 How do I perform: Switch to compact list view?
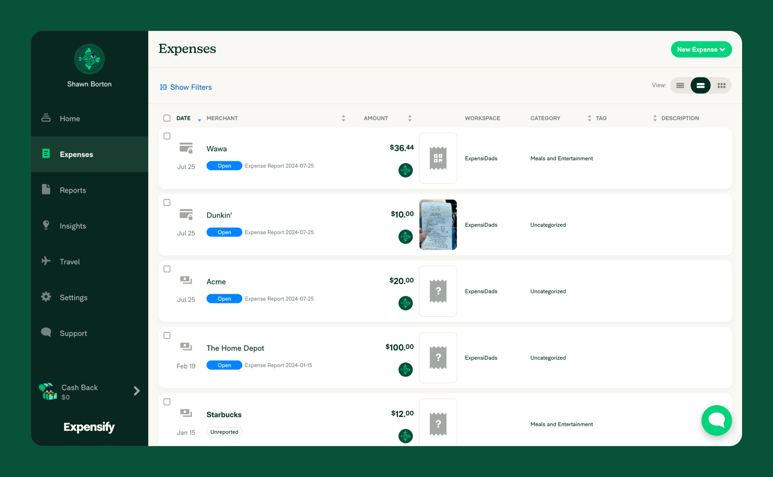point(680,85)
